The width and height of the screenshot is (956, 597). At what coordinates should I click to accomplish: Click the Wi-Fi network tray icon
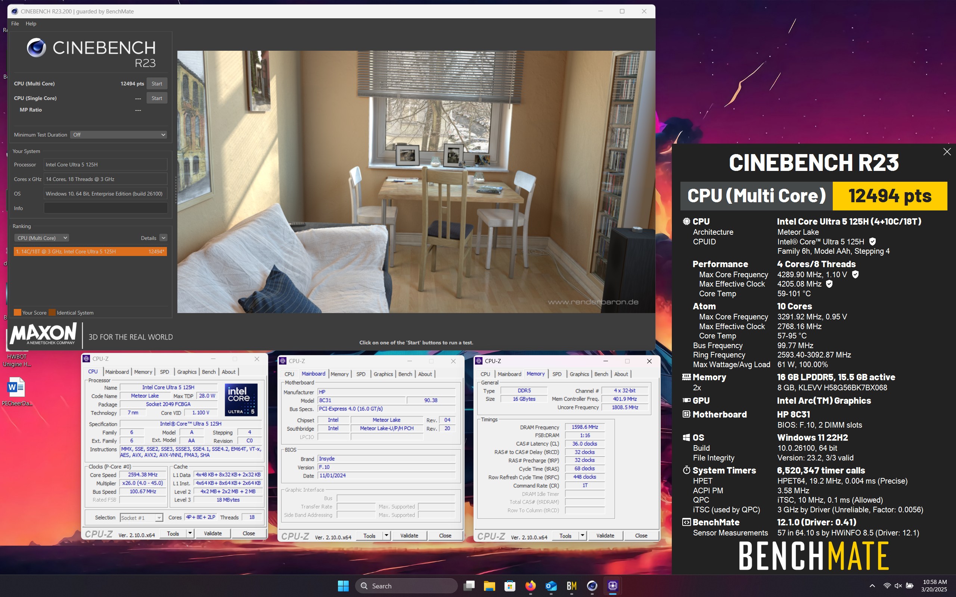[x=887, y=586]
